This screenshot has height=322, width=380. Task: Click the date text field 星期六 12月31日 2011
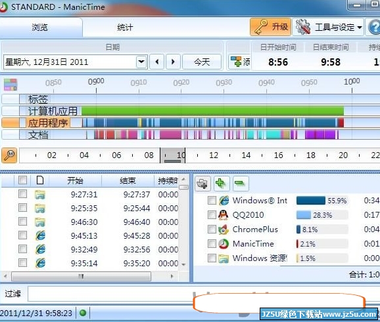pos(70,62)
